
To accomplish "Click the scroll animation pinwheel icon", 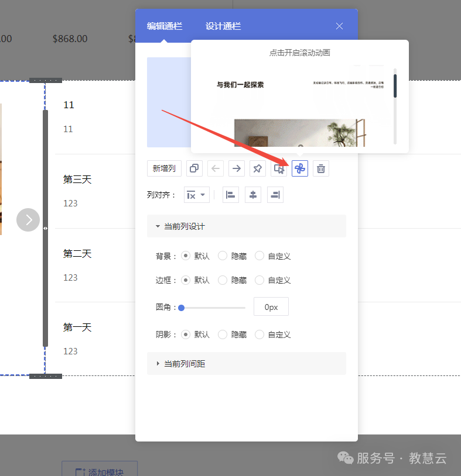I will coord(300,168).
